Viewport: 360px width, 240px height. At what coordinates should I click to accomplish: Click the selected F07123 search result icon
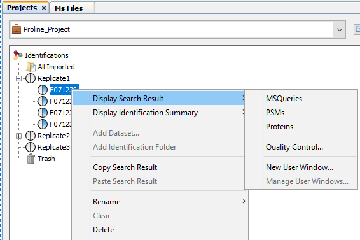[43, 90]
